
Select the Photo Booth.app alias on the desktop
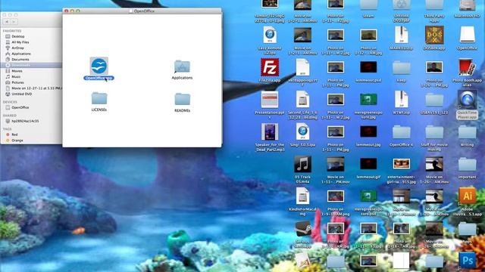click(467, 67)
